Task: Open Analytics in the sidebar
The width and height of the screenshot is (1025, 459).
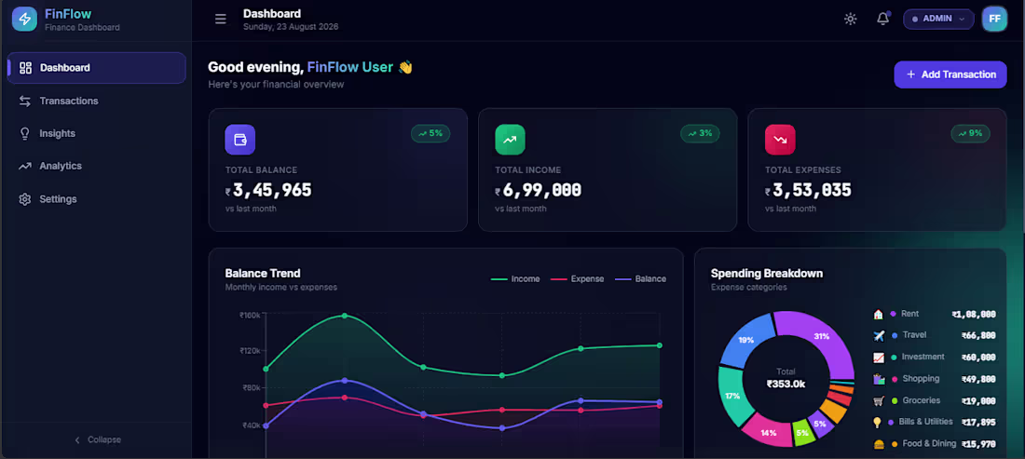Action: pyautogui.click(x=97, y=166)
